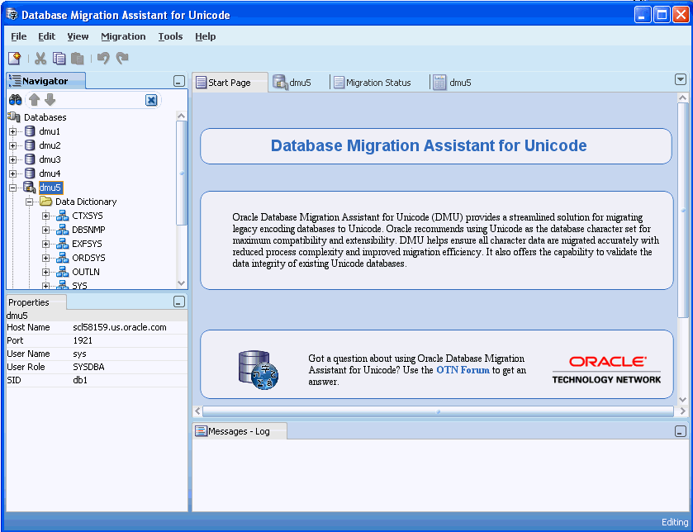693x532 pixels.
Task: Minimize the Properties panel
Action: [x=179, y=302]
